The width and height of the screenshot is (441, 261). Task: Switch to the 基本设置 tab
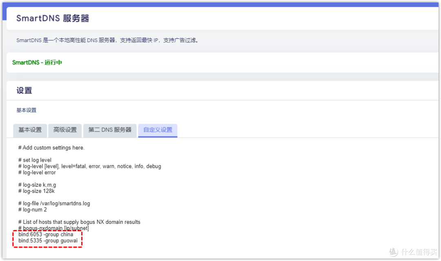(29, 130)
